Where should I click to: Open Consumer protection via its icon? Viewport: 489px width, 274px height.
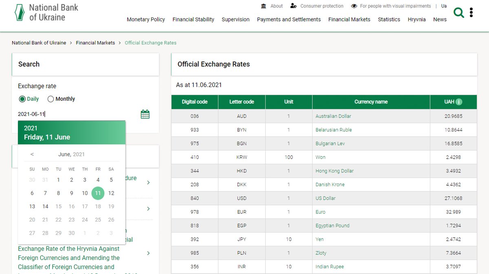coord(293,6)
